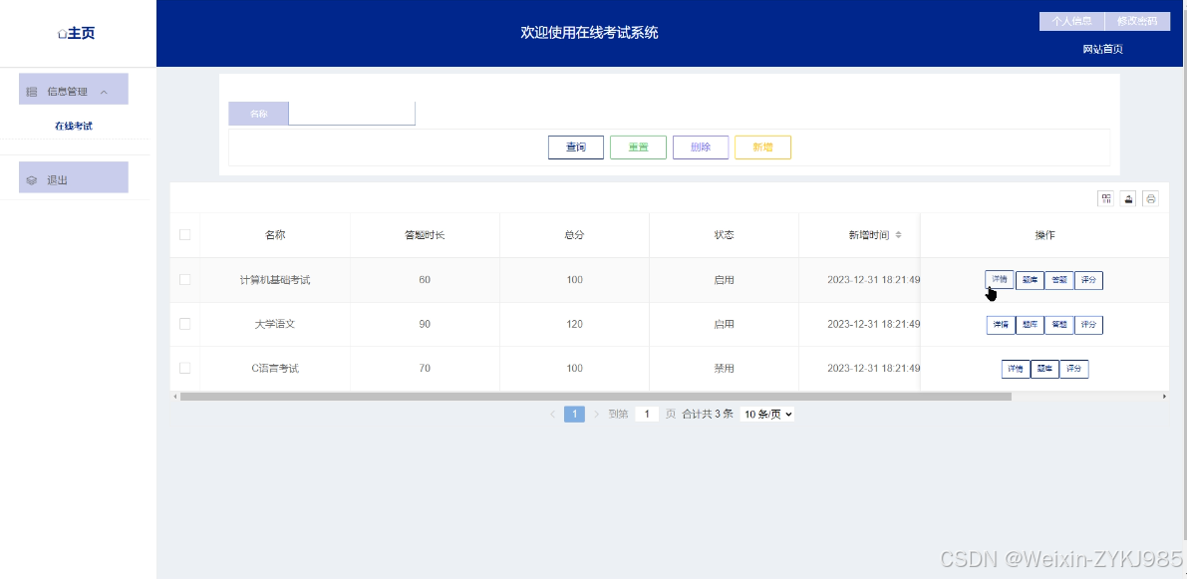Sort by 新增时间 using the sort arrows
Screen dimensions: 1187x579
point(899,235)
